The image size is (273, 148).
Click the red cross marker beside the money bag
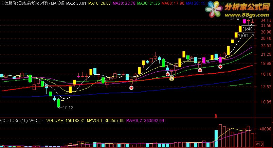coord(167,74)
